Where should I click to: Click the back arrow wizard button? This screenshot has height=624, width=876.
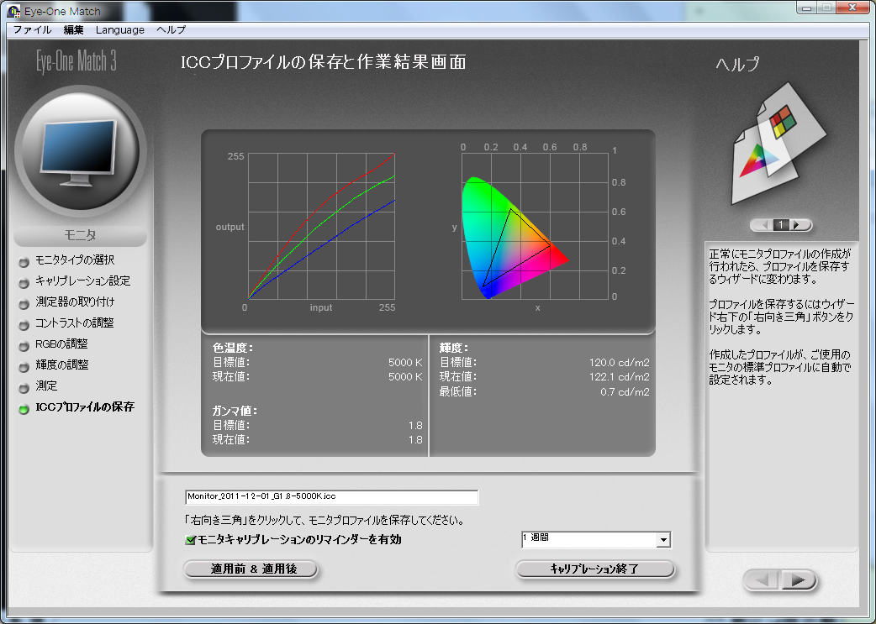pos(762,580)
